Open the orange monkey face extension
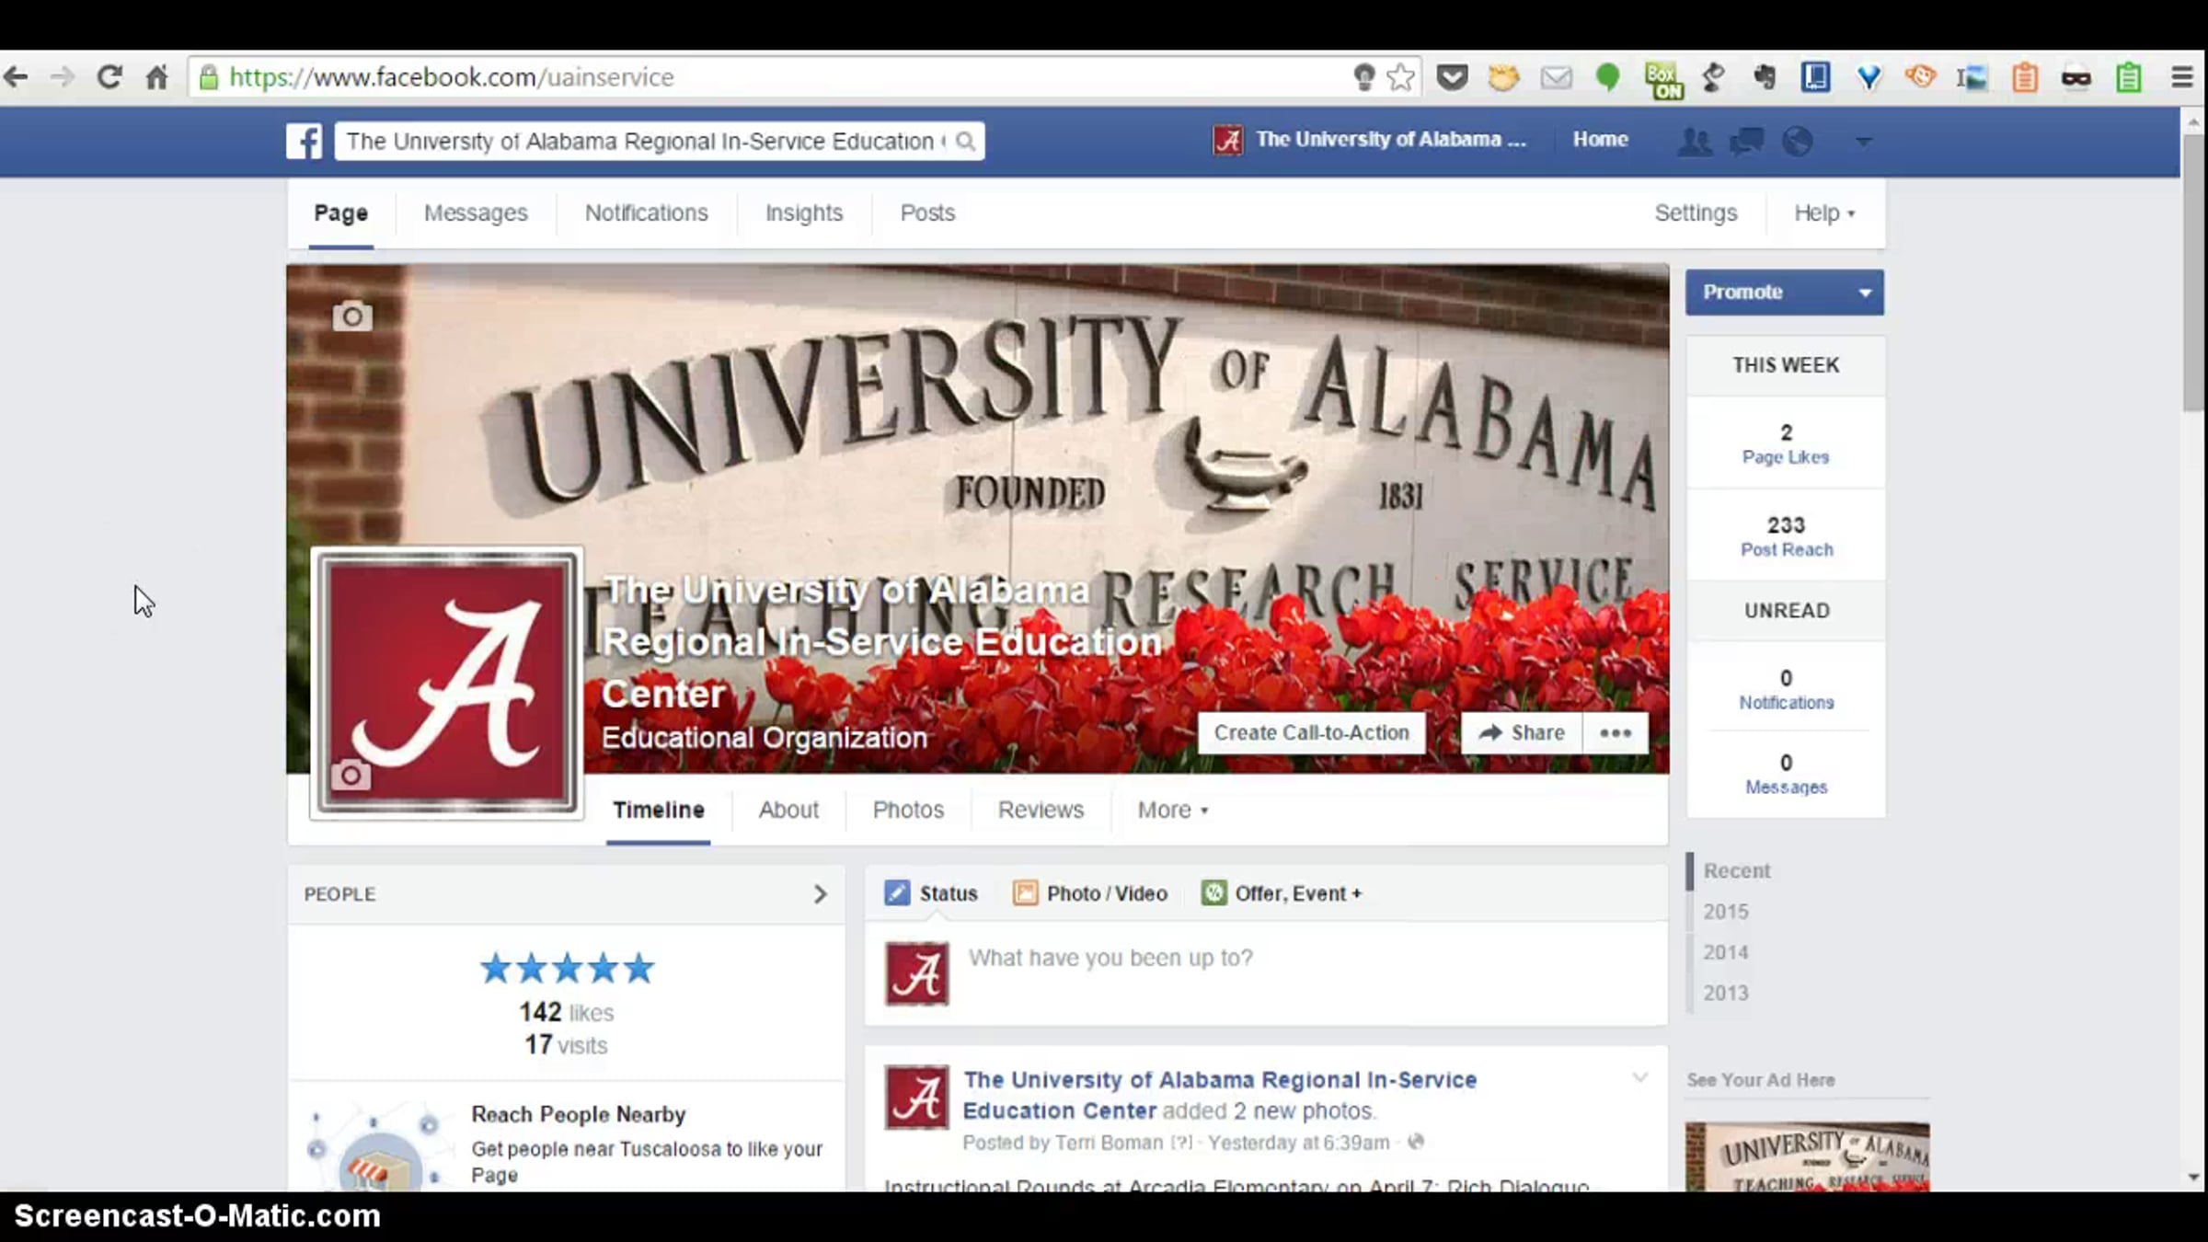The width and height of the screenshot is (2208, 1242). 1920,76
